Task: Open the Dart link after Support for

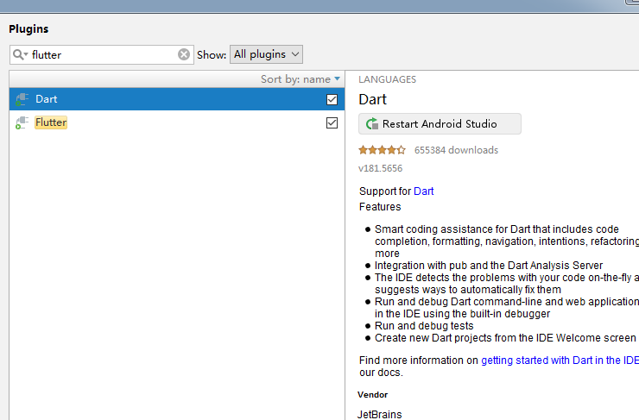Action: pyautogui.click(x=423, y=191)
